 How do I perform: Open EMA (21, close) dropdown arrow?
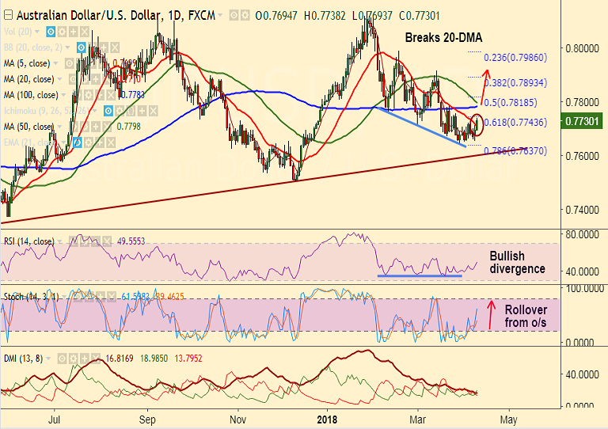tap(63, 142)
